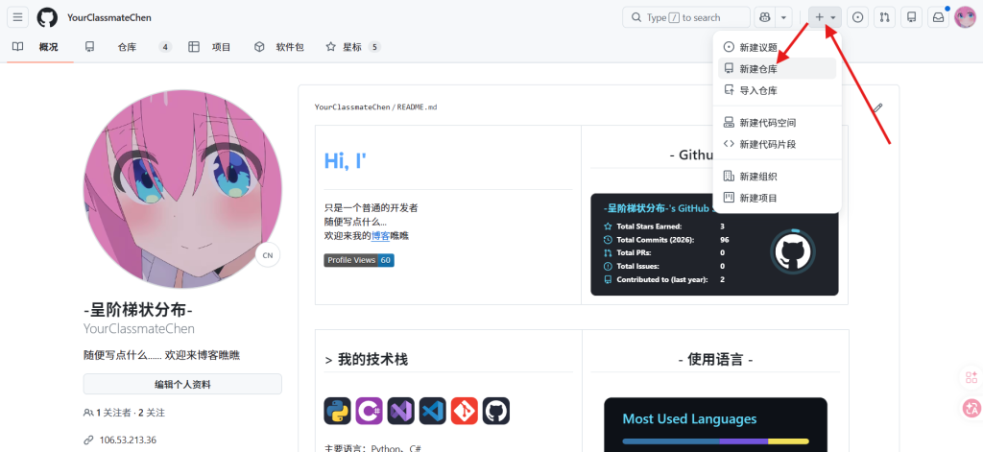Click the Git tech stack icon
The width and height of the screenshot is (983, 452).
click(465, 412)
